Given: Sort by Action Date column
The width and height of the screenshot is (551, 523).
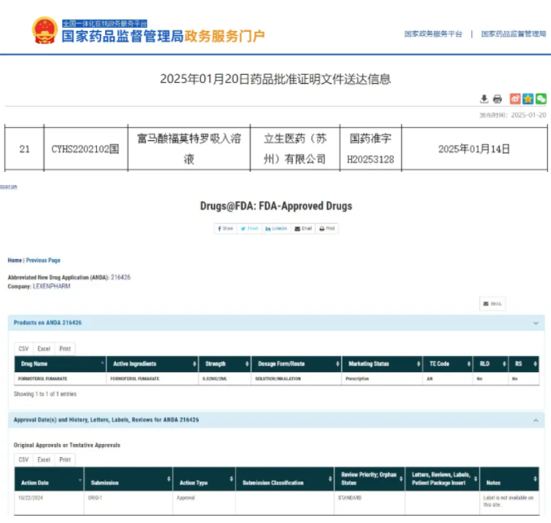Looking at the screenshot, I should tap(49, 479).
